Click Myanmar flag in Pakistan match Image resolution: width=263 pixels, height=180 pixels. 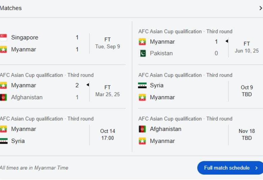142,42
